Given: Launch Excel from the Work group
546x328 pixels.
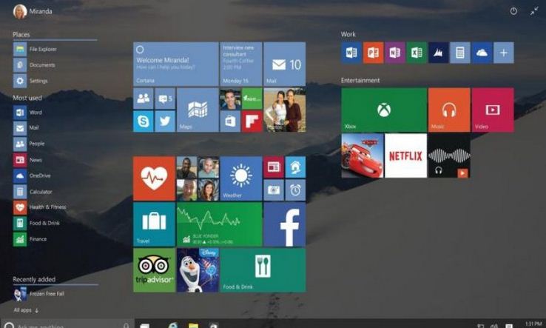Looking at the screenshot, I should click(x=417, y=53).
